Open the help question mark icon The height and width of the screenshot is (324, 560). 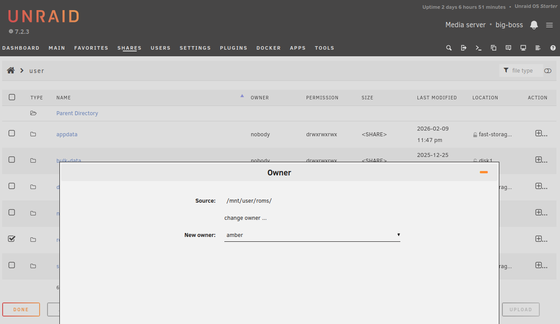pyautogui.click(x=553, y=48)
